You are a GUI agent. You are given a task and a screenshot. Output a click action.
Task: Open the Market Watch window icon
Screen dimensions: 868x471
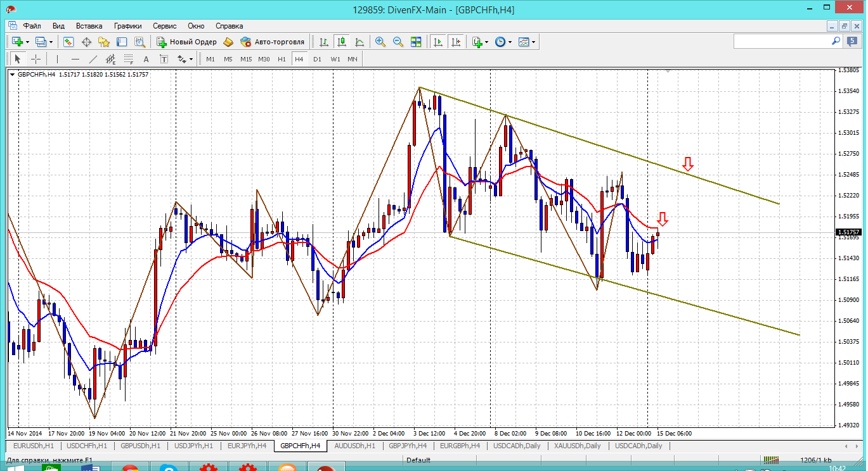click(x=68, y=42)
